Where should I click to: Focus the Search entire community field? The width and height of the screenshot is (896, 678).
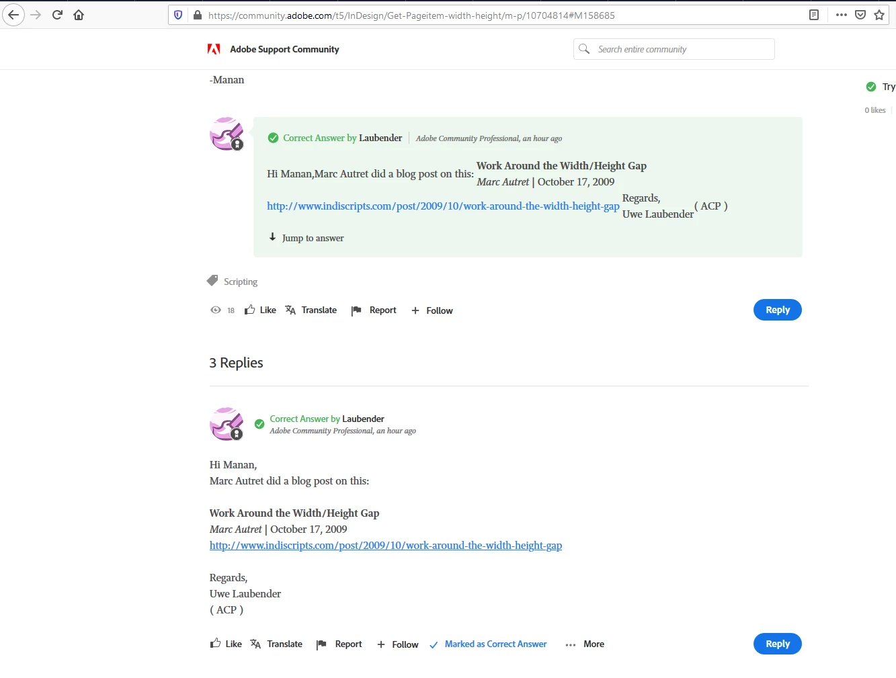click(674, 49)
